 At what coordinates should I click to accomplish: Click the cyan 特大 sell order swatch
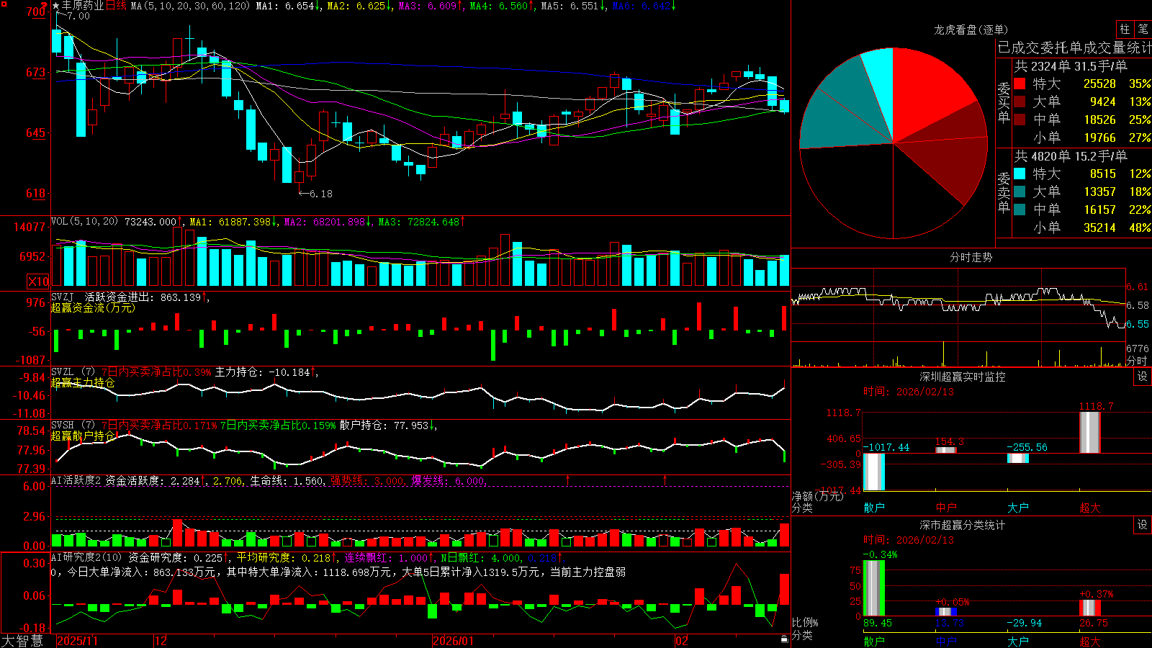point(1020,174)
